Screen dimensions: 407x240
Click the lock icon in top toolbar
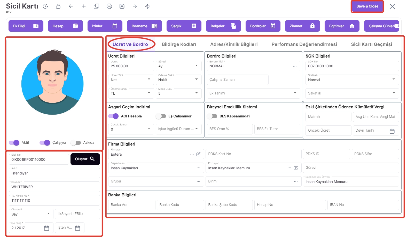tap(58, 6)
